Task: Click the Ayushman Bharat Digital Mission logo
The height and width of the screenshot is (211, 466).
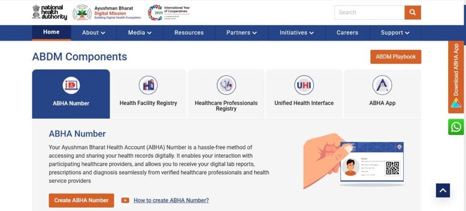Action: click(x=107, y=13)
